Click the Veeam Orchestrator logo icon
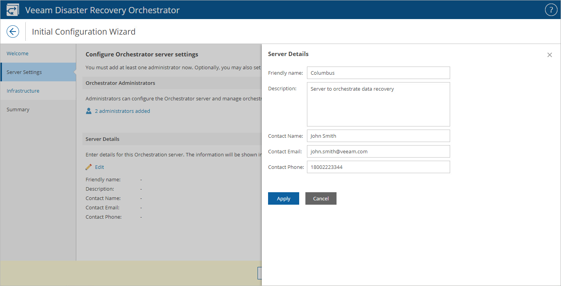The width and height of the screenshot is (561, 286). tap(13, 10)
